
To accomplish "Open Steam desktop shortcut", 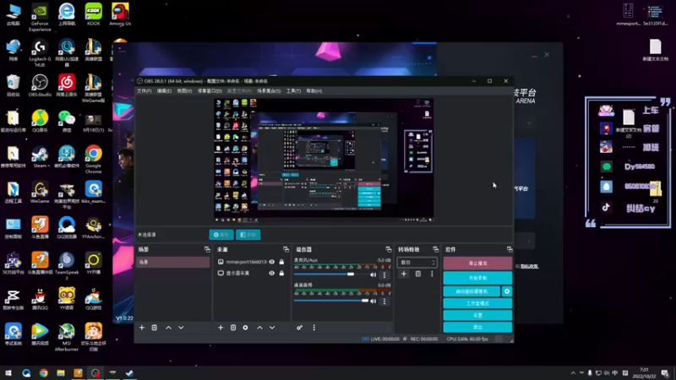I will [x=40, y=156].
